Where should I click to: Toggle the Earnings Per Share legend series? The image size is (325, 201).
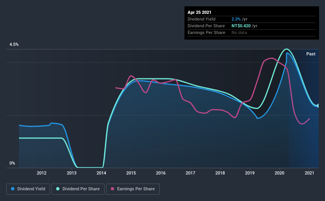pyautogui.click(x=133, y=189)
